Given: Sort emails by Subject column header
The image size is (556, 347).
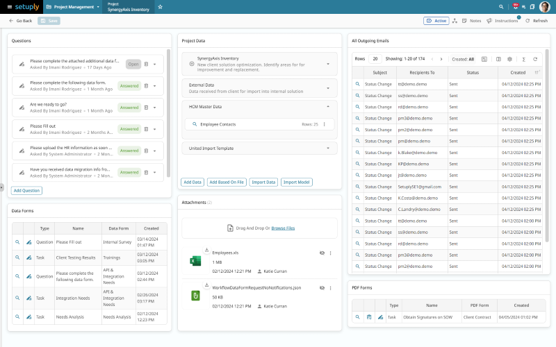Looking at the screenshot, I should (379, 73).
